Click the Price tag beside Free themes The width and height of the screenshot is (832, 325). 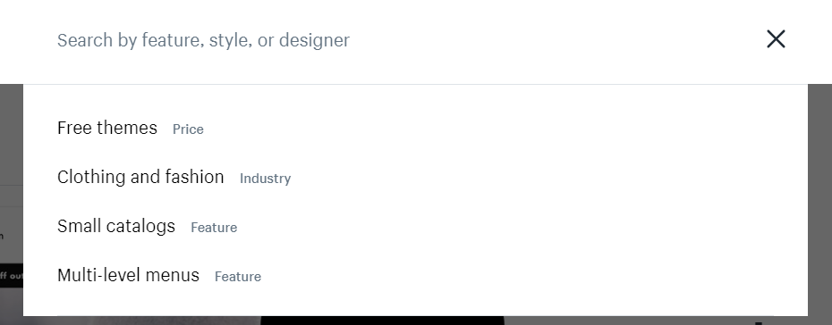click(x=188, y=129)
